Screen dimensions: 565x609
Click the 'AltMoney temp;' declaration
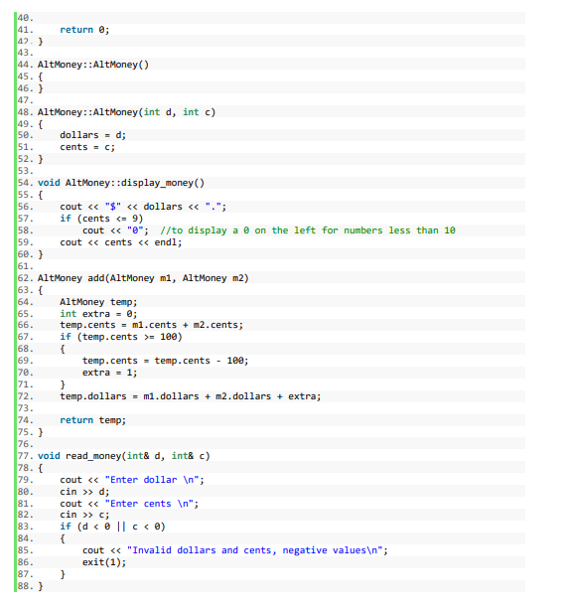[98, 302]
